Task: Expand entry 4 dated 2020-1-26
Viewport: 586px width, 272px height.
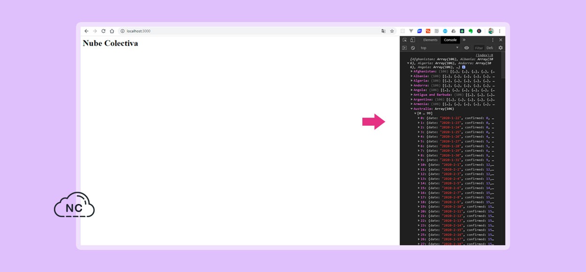Action: pos(419,136)
